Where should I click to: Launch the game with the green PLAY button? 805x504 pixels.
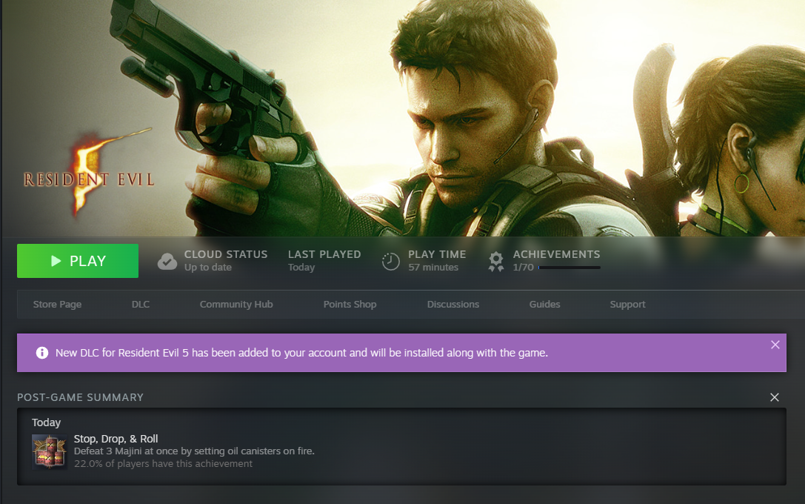(x=78, y=261)
